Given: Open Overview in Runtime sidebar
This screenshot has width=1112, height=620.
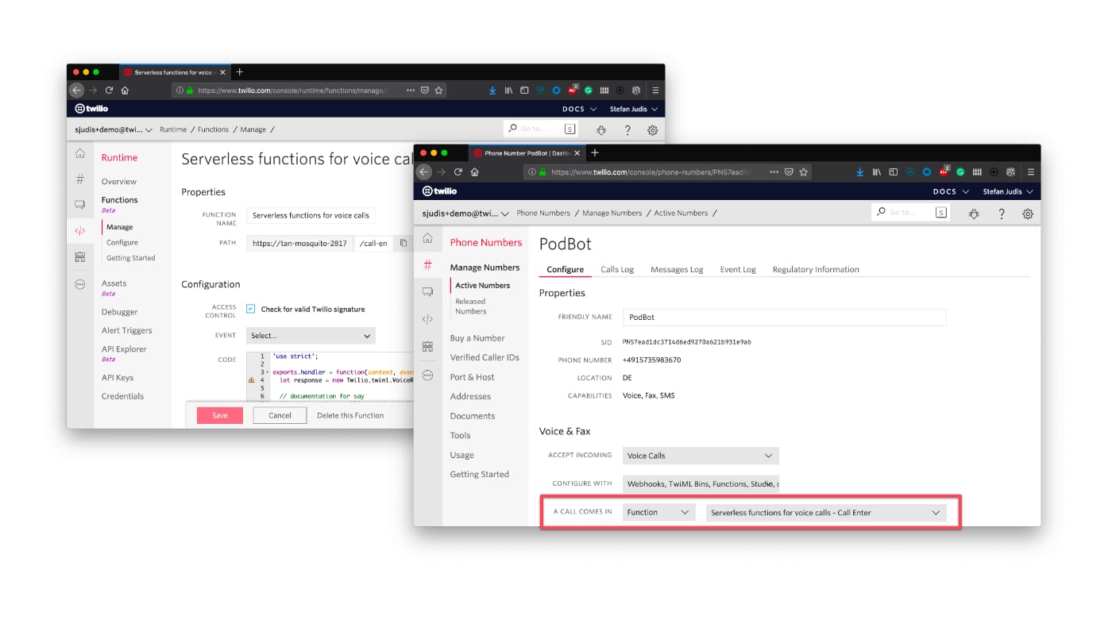Looking at the screenshot, I should click(x=119, y=182).
